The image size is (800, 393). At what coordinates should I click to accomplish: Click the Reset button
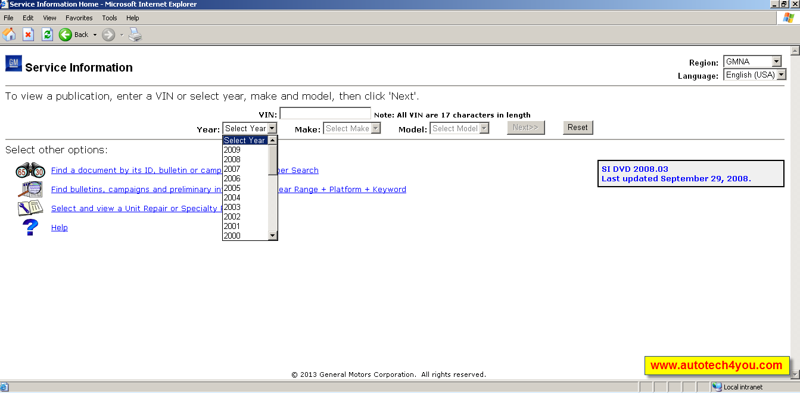(x=578, y=128)
